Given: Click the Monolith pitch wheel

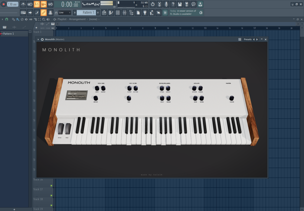Looking at the screenshot, I should 61,129.
